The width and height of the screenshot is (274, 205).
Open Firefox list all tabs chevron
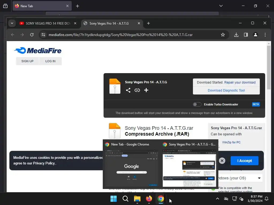(221, 6)
